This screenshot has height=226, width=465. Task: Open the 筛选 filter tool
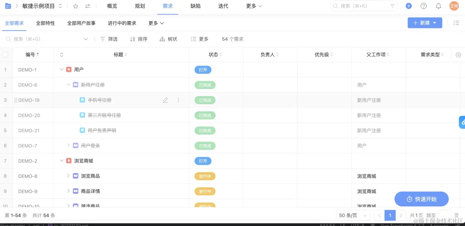click(x=109, y=39)
